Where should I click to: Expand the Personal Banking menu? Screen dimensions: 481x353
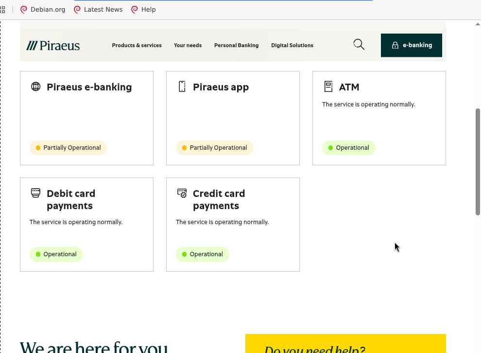(237, 45)
